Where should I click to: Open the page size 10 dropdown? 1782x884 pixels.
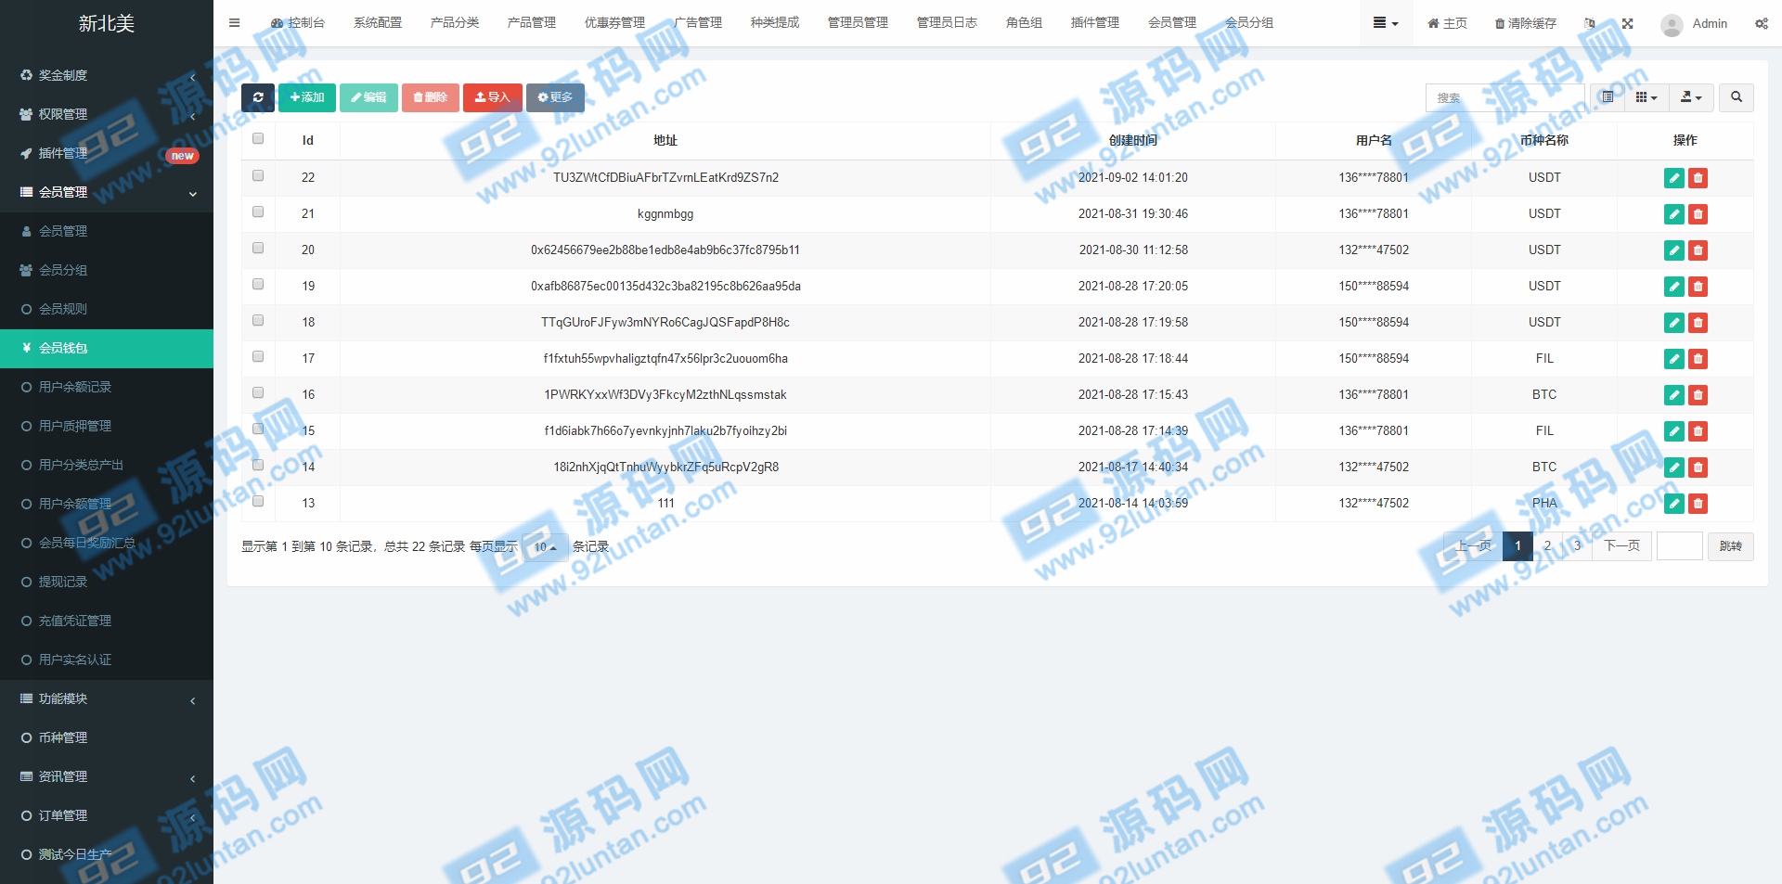click(x=545, y=547)
